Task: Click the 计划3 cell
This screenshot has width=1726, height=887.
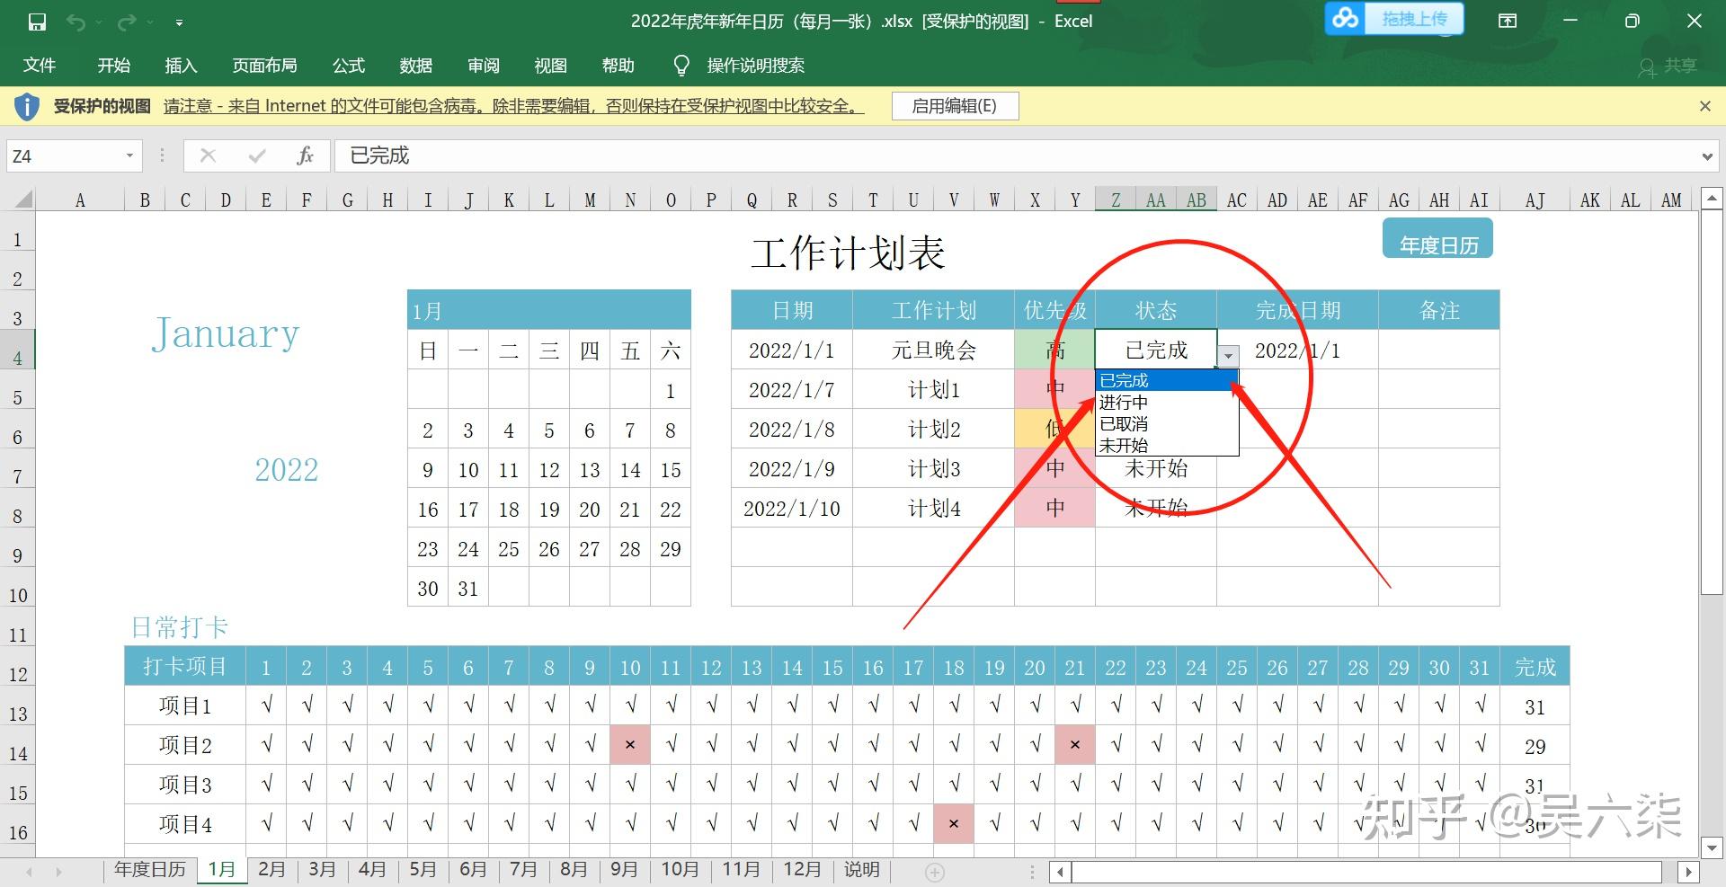Action: tap(933, 468)
